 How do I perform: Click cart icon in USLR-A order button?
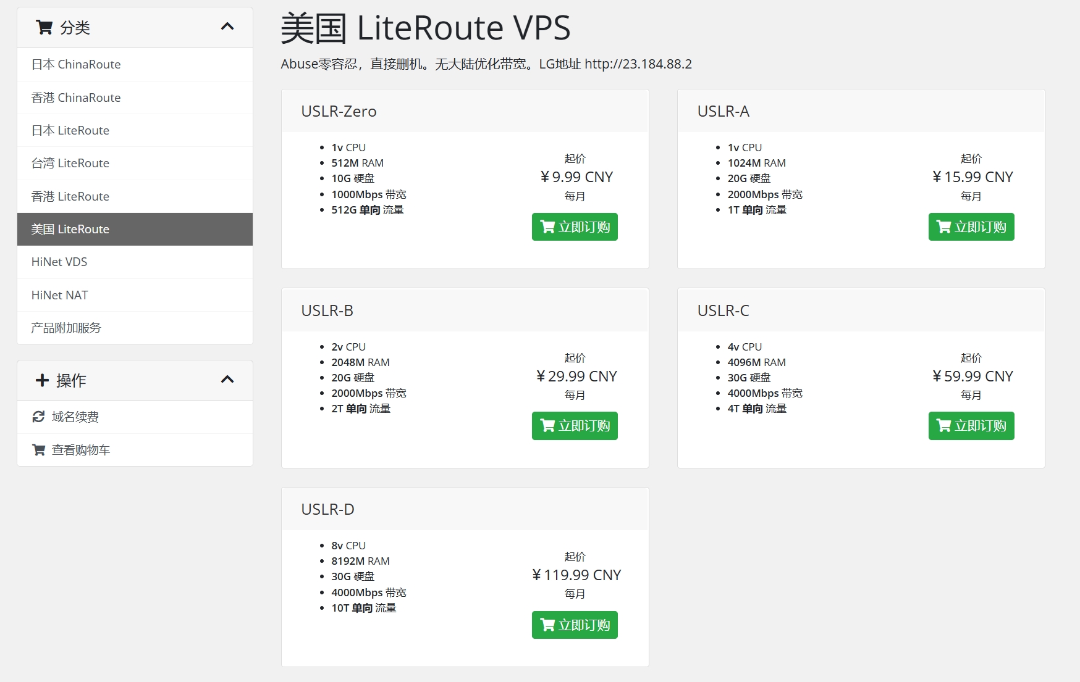pyautogui.click(x=943, y=227)
